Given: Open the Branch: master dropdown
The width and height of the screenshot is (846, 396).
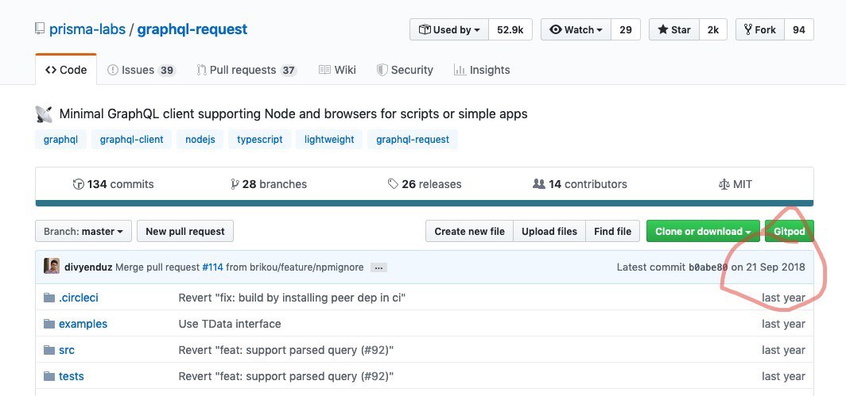Looking at the screenshot, I should point(83,231).
